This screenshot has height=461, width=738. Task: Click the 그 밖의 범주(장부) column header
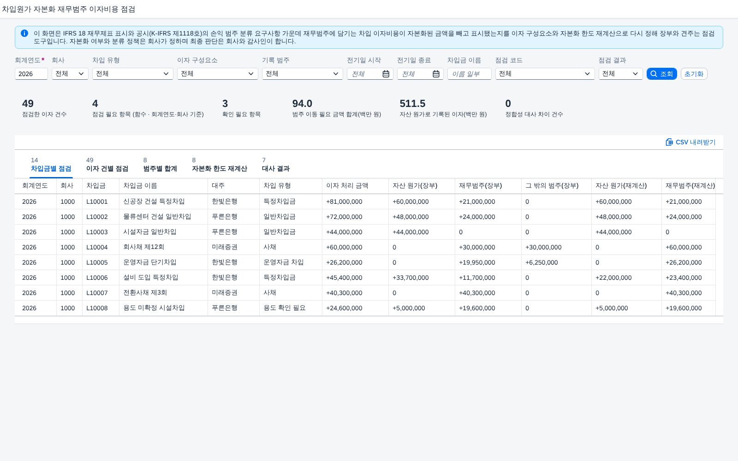[x=556, y=186]
